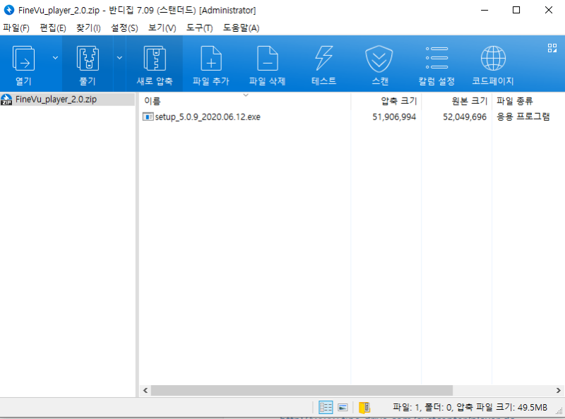This screenshot has height=419, width=565.
Task: Select the setup_5.0.9_2020.06.12.exe file
Action: tap(208, 117)
